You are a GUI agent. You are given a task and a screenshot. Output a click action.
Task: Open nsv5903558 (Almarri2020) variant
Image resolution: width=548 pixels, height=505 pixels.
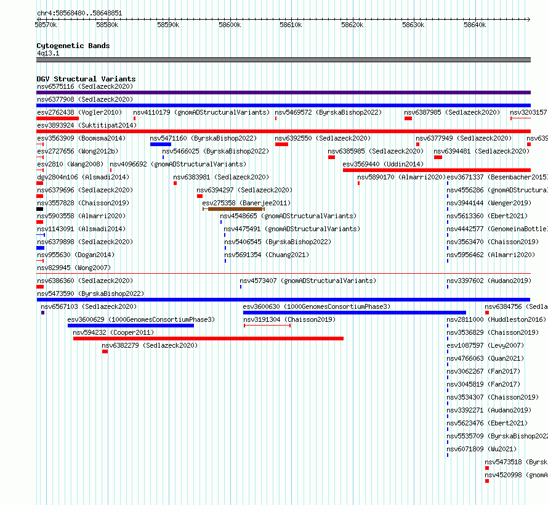point(81,216)
